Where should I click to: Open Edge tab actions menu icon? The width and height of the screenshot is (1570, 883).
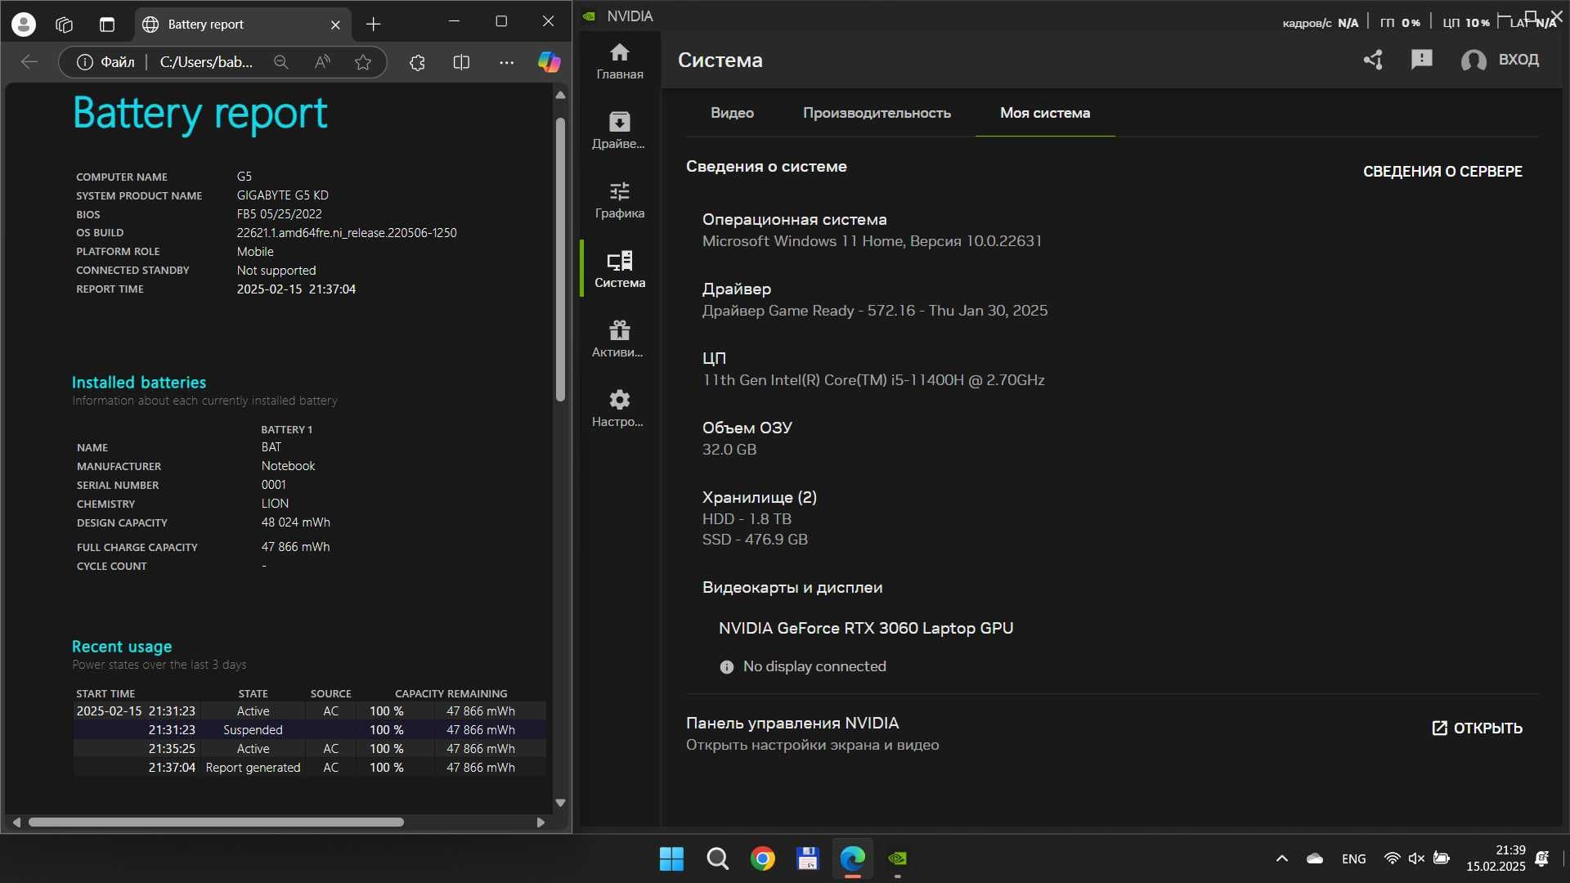(x=107, y=25)
